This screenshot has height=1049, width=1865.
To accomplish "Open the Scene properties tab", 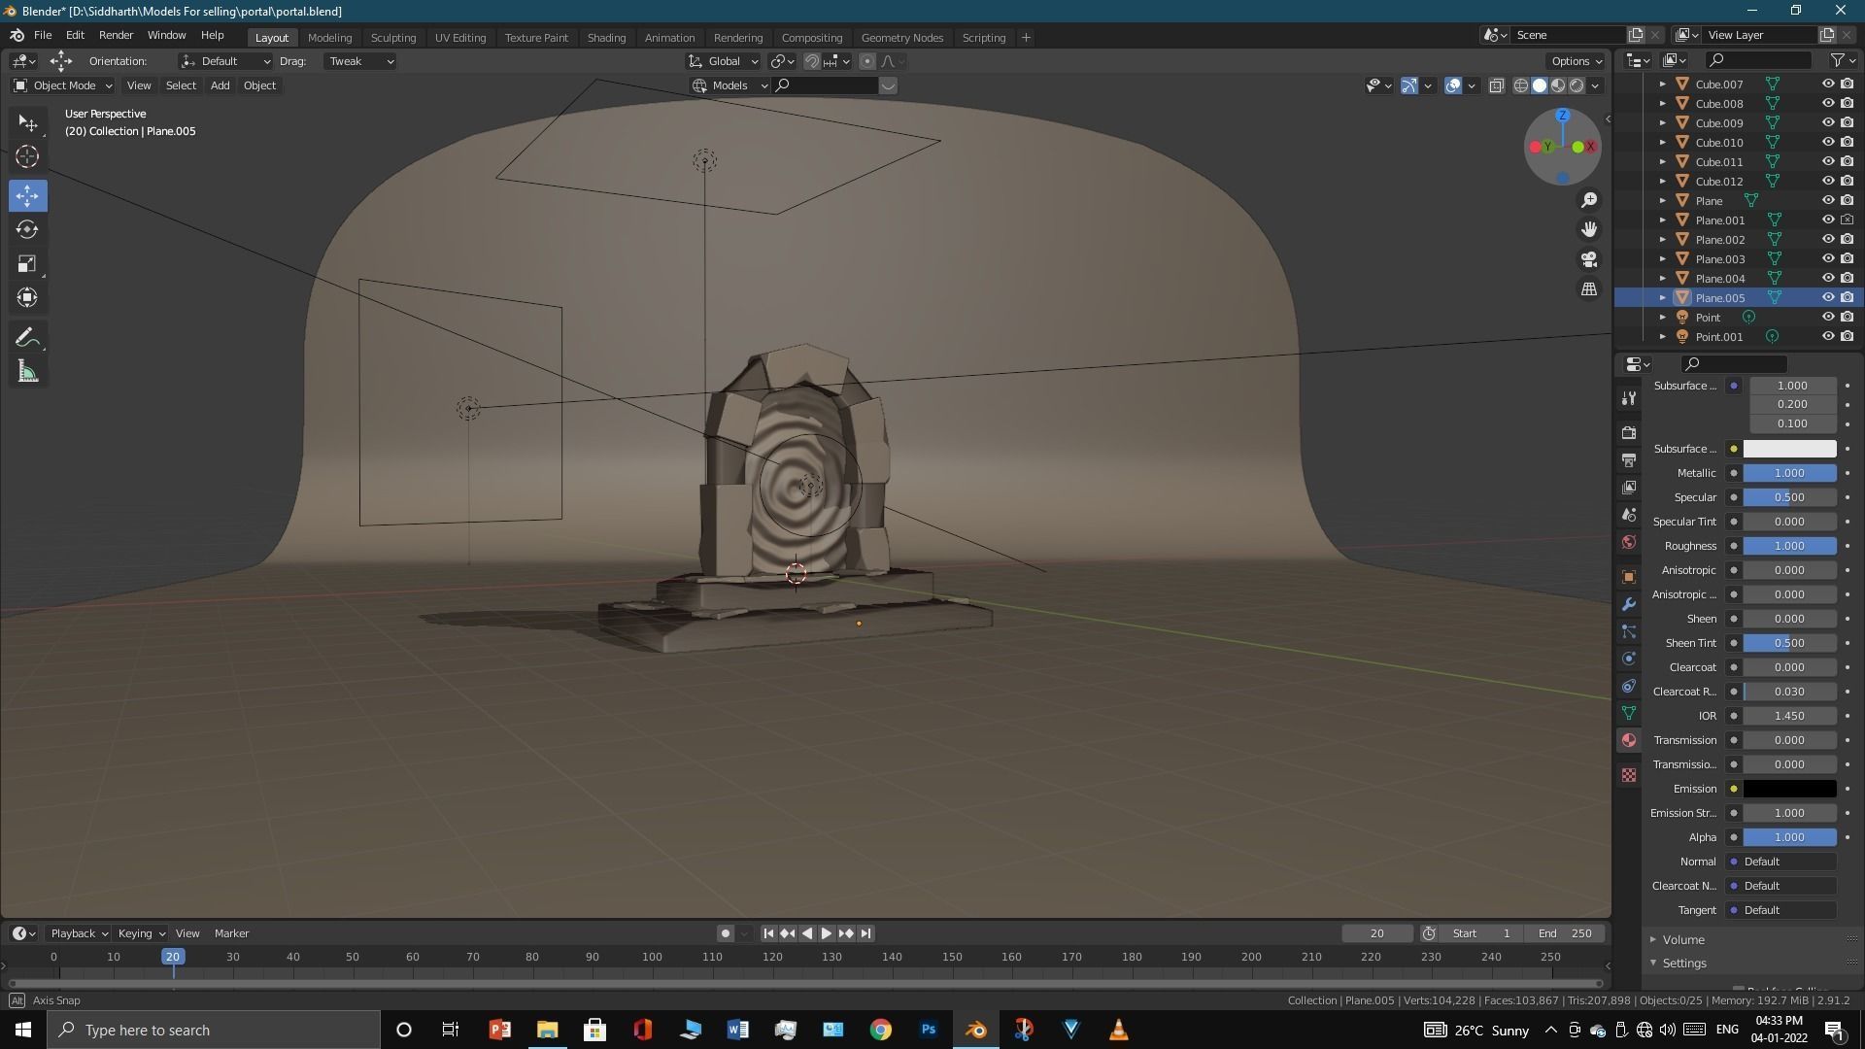I will 1629,515.
